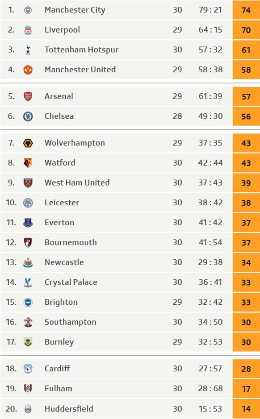Viewport: 260px width, 419px height.
Task: Select the Crystal Palace team name
Action: click(71, 282)
